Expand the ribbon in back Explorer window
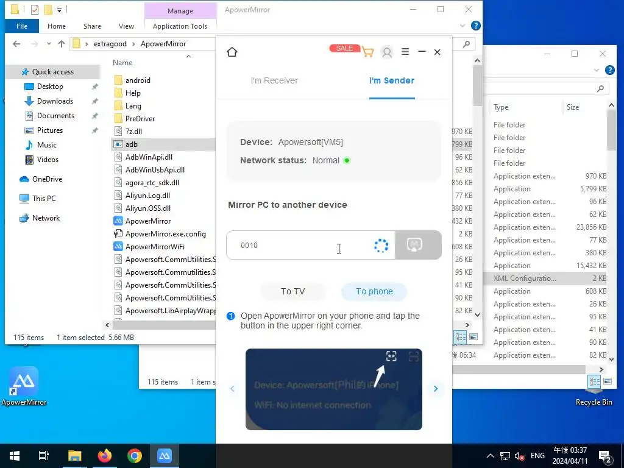 [x=596, y=70]
